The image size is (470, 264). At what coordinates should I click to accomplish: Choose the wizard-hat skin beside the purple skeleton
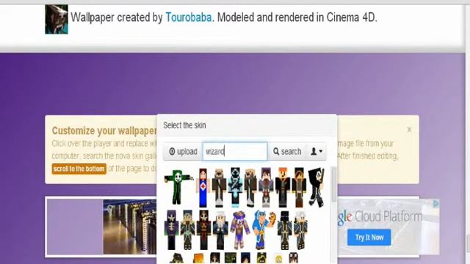click(x=188, y=230)
